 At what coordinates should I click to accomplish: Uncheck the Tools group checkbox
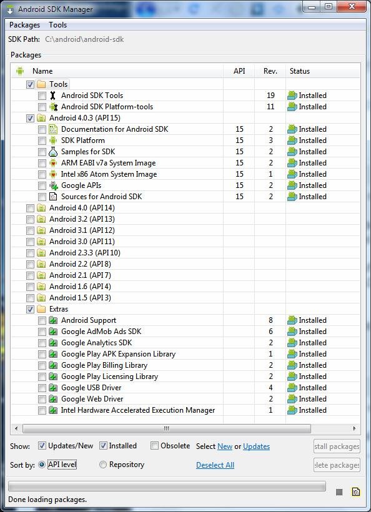pyautogui.click(x=30, y=84)
